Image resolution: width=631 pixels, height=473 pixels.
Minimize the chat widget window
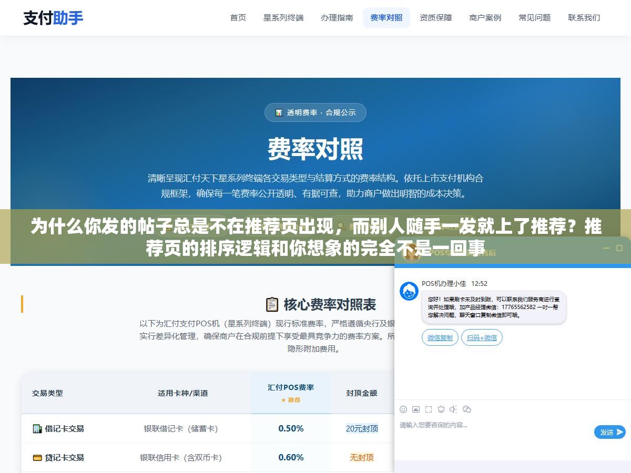(x=606, y=248)
